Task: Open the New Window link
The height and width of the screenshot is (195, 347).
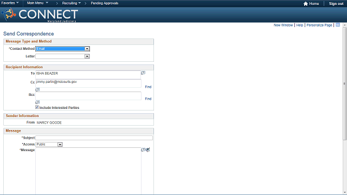Action: [283, 25]
